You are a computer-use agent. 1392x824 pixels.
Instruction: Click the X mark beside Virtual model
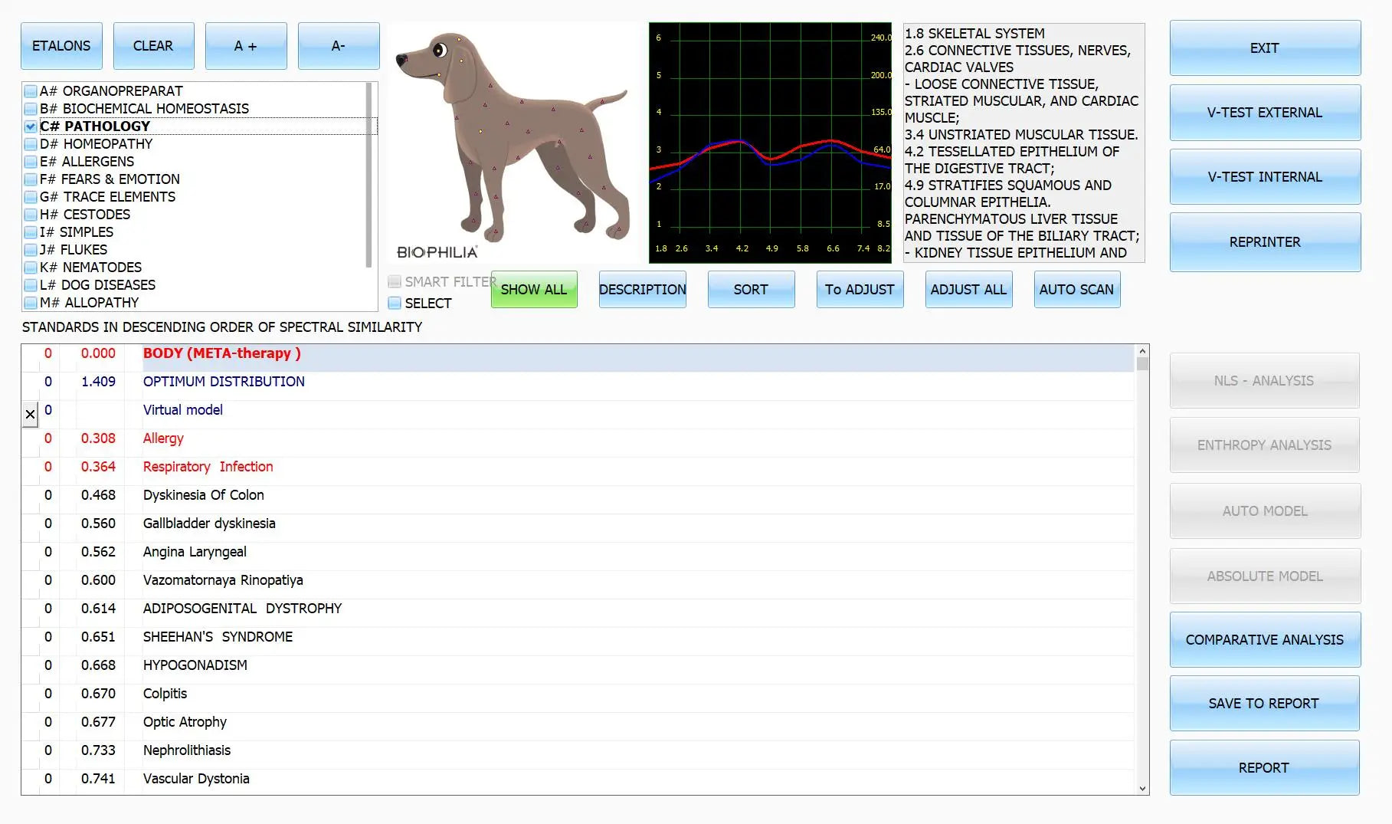[x=30, y=415]
